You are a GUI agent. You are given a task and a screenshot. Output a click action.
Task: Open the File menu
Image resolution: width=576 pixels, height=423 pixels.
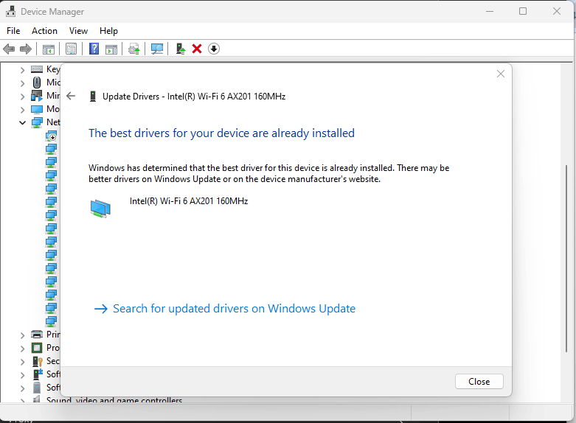13,31
